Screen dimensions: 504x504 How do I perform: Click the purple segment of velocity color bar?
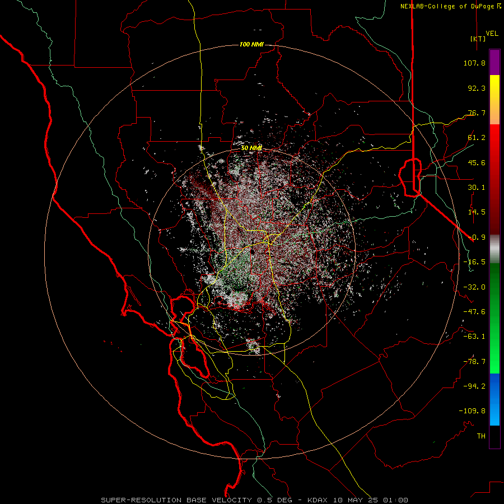(x=494, y=63)
